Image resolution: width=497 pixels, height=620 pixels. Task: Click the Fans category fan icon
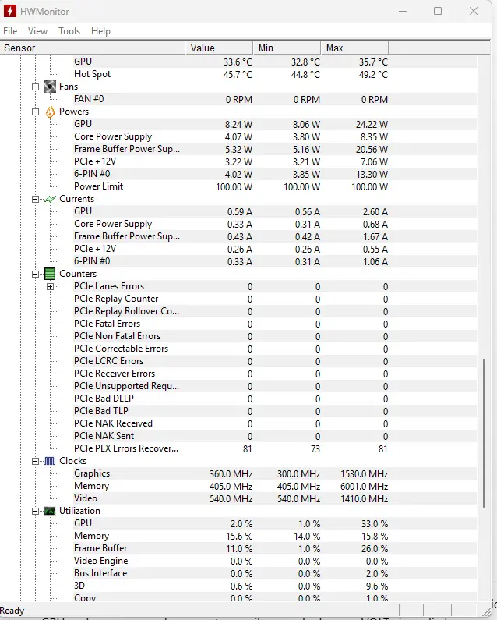click(x=50, y=87)
